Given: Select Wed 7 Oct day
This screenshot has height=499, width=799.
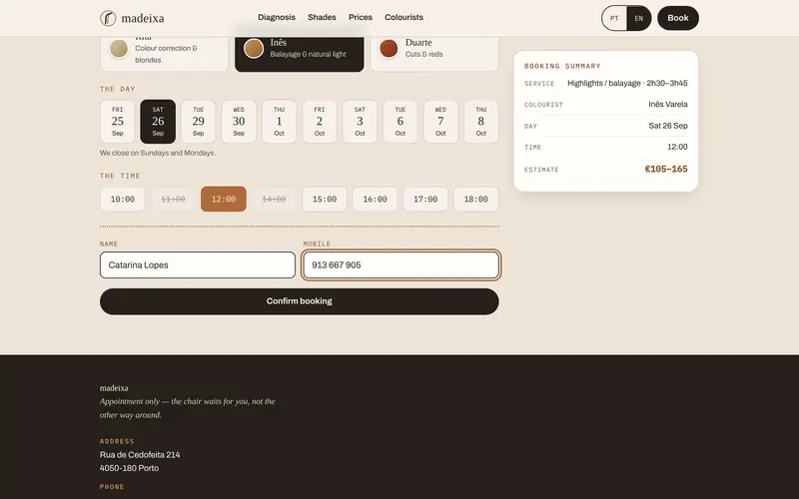Looking at the screenshot, I should (440, 121).
